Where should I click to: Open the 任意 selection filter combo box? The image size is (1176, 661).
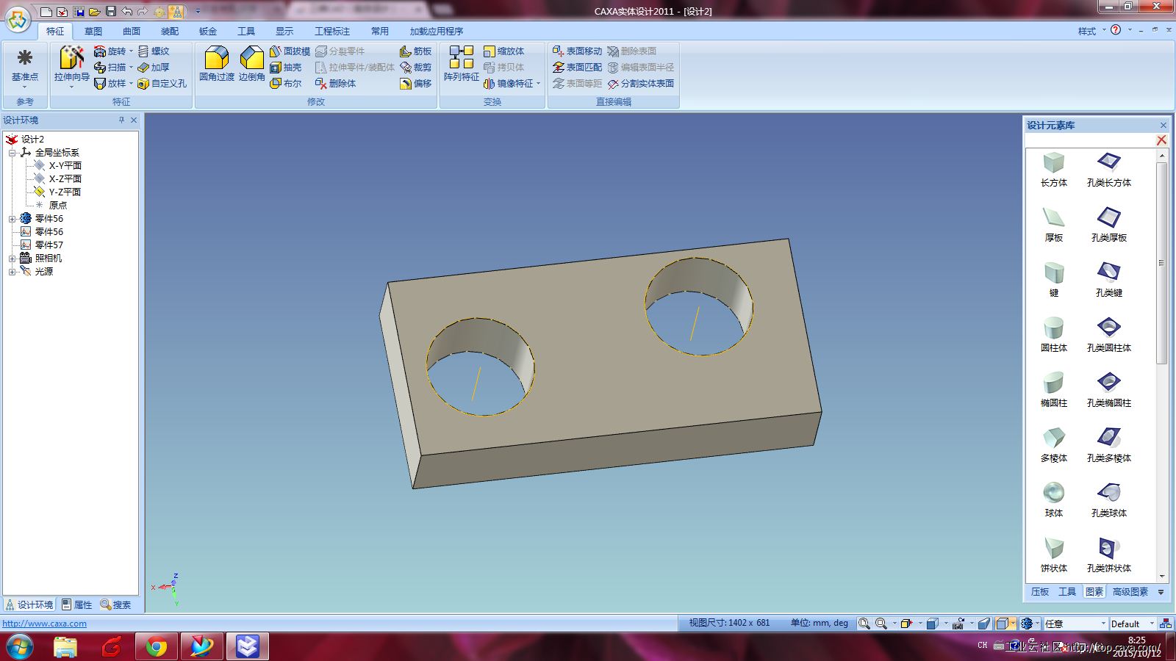[1075, 624]
